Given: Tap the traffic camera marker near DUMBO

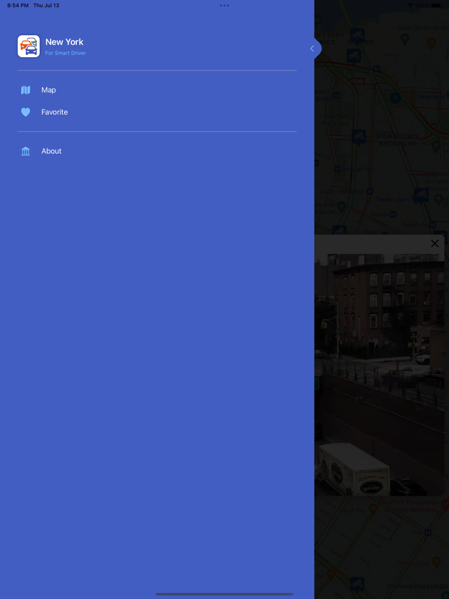Looking at the screenshot, I should 358,36.
